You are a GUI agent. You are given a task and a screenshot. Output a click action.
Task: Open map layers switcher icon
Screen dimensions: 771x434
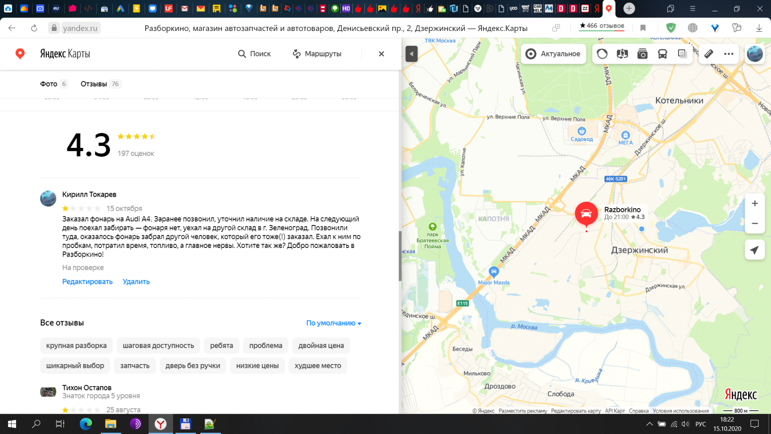point(682,54)
